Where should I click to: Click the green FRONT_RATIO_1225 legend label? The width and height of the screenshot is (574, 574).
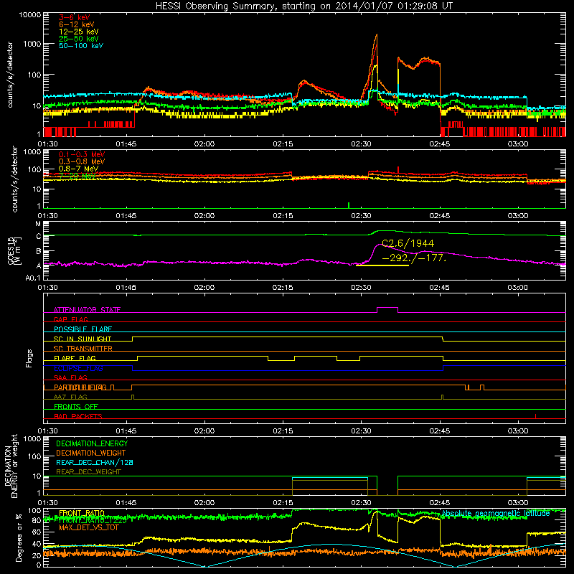[93, 519]
